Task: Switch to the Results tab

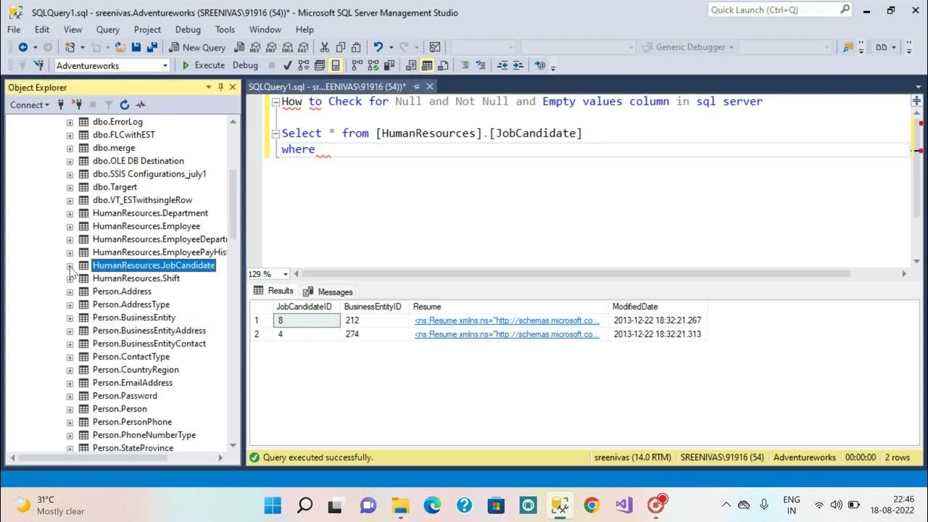Action: pyautogui.click(x=273, y=291)
